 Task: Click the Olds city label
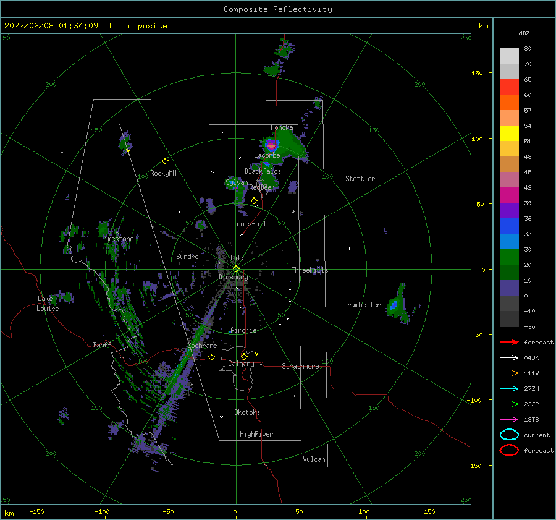[235, 258]
